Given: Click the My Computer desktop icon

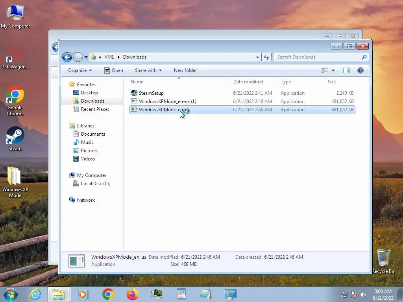Looking at the screenshot, I should (15, 15).
